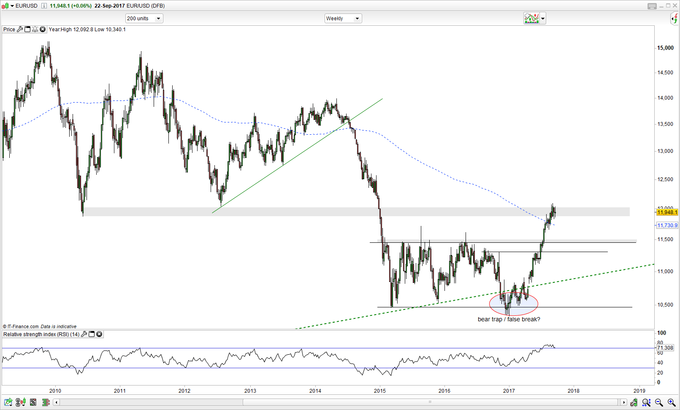Screen dimensions: 680x410
Task: Click the trend drawing tool in bottom toolbar
Action: pyautogui.click(x=8, y=402)
